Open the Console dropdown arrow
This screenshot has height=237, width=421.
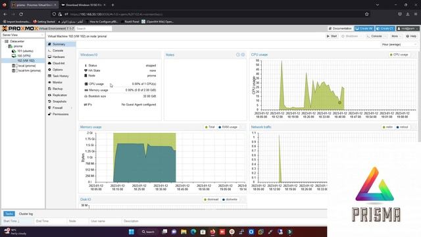click(385, 36)
